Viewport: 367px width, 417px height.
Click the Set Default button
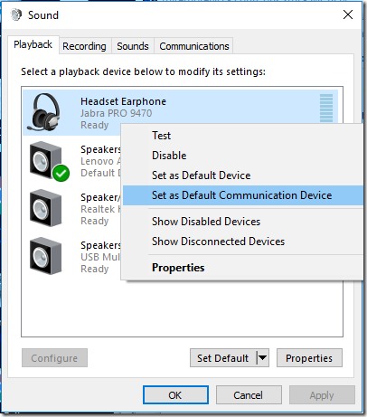(223, 358)
